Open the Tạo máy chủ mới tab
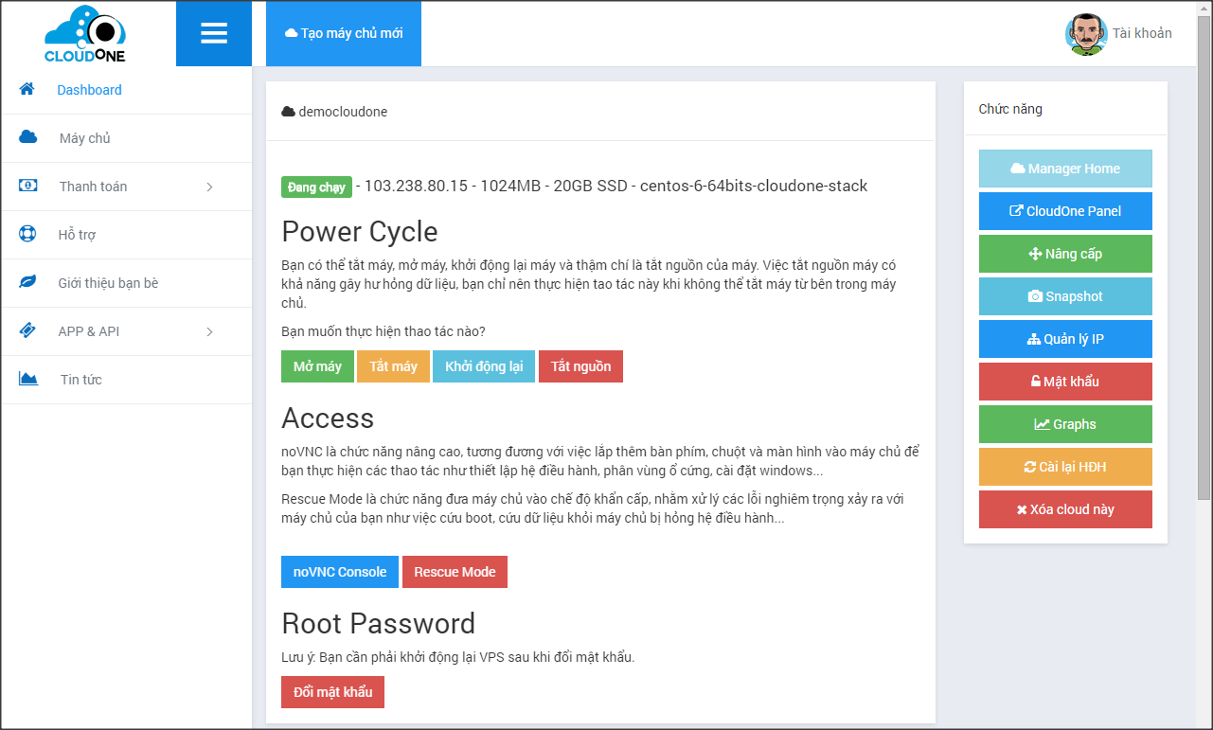Viewport: 1213px width, 730px height. [344, 33]
